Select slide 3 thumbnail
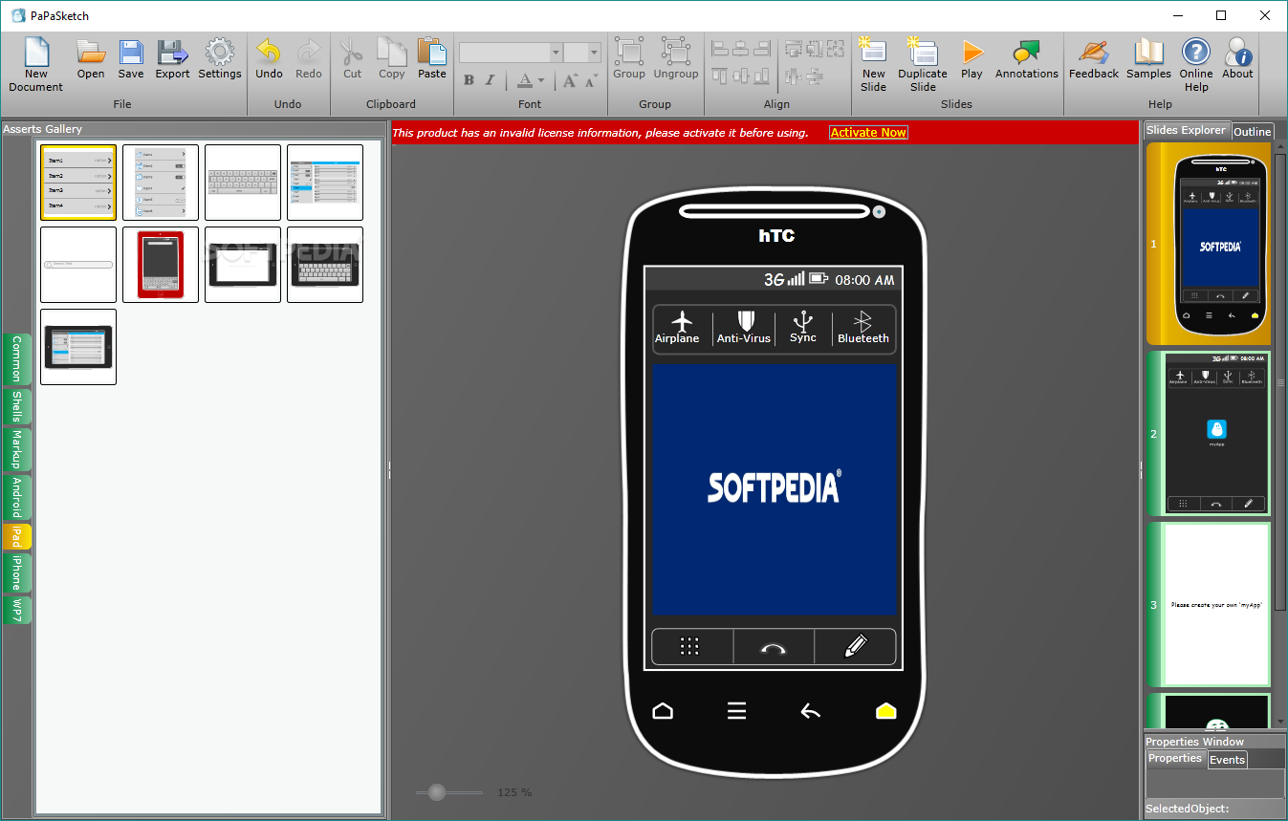 coord(1209,604)
